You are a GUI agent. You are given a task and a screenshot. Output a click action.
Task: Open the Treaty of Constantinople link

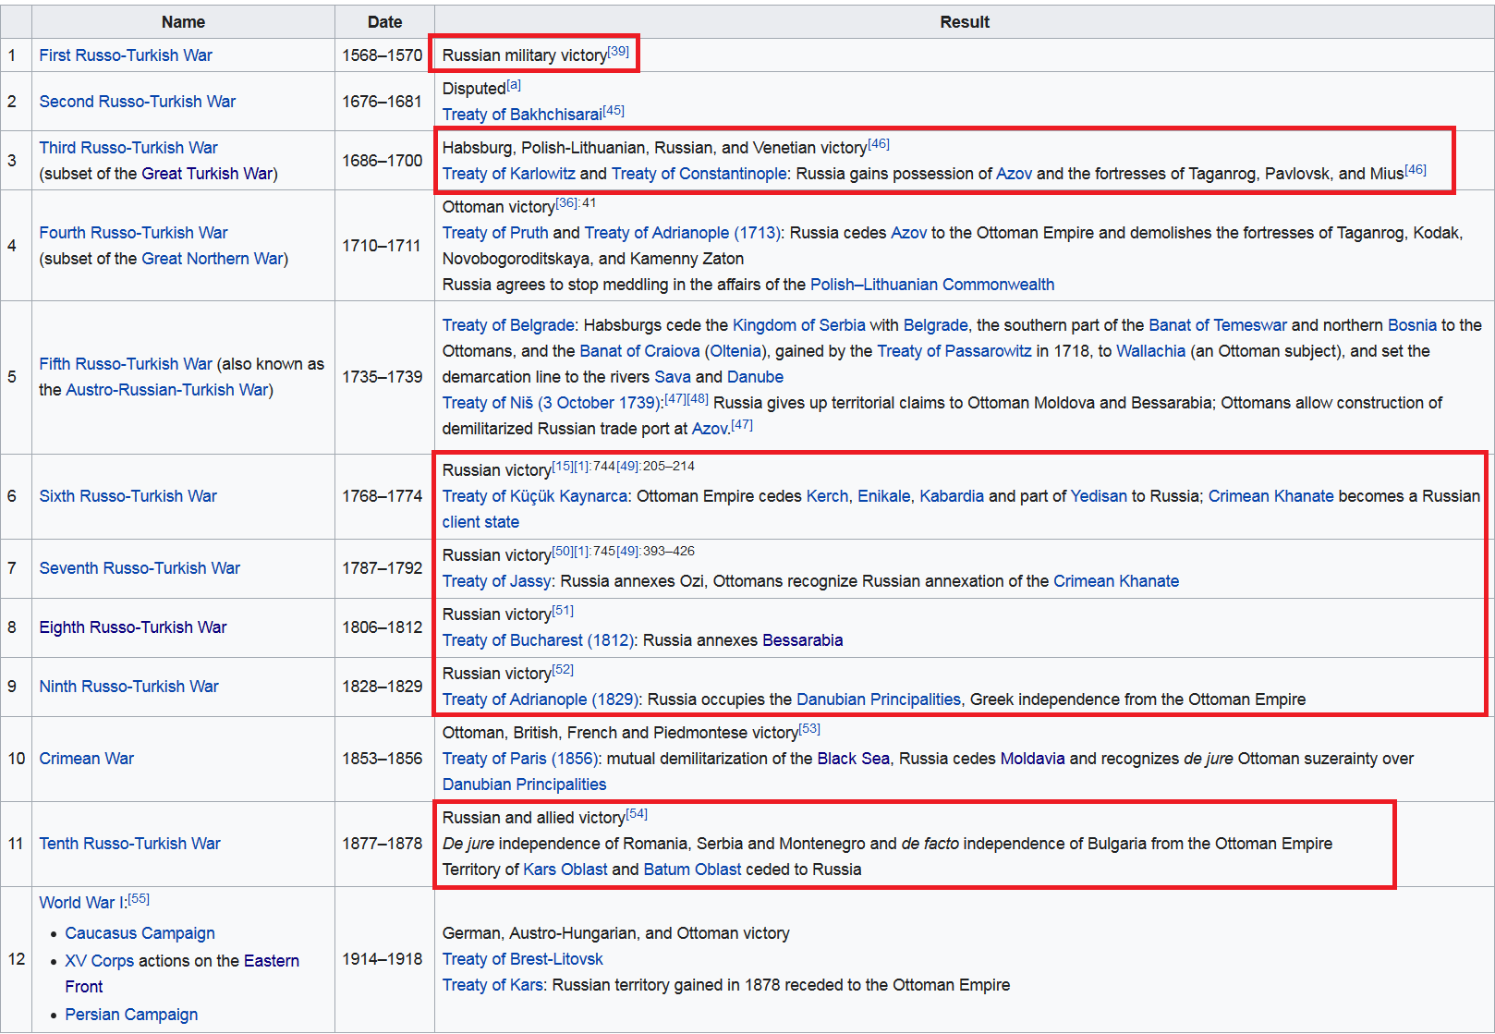tap(699, 174)
